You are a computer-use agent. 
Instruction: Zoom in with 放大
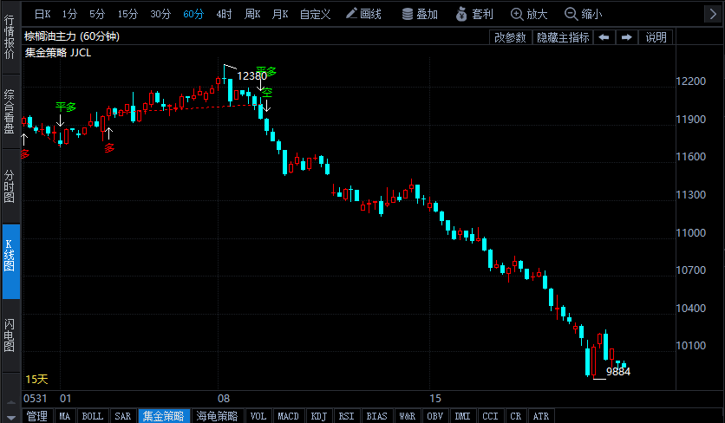coord(529,15)
